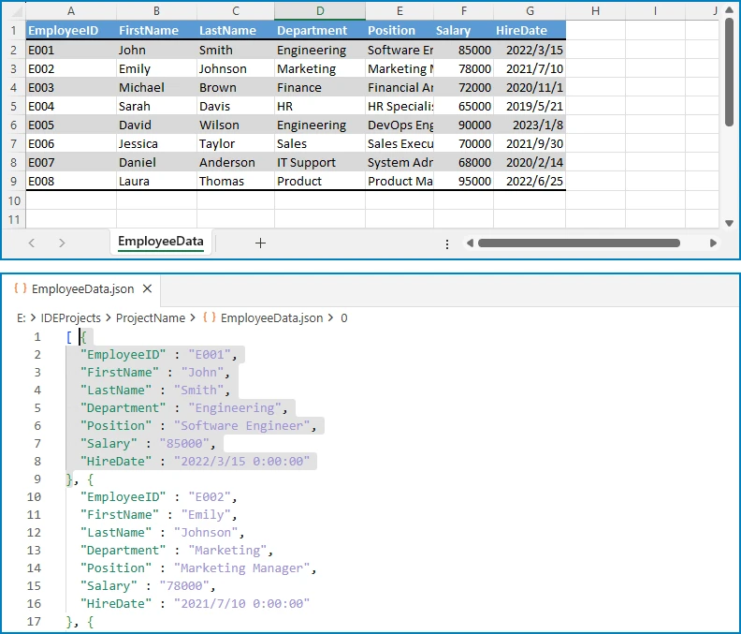Screen dimensions: 741x634
Task: Click horizontal scrollbar left arrow
Action: click(470, 243)
